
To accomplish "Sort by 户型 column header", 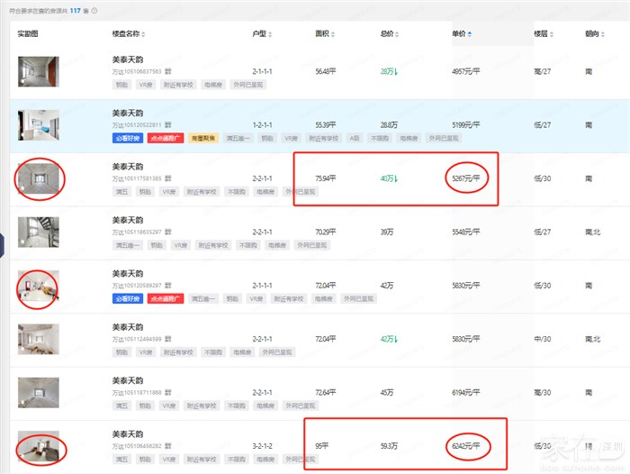I will (261, 33).
